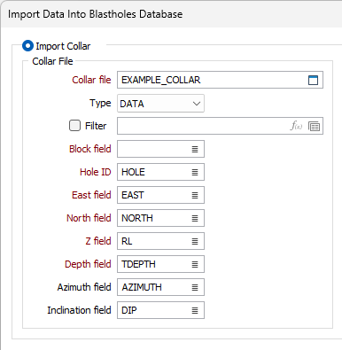Open Z field list icon

coord(195,241)
